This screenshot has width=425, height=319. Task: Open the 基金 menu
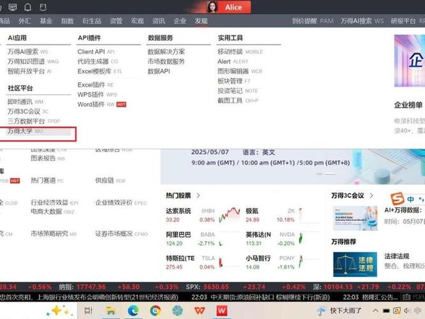46,21
